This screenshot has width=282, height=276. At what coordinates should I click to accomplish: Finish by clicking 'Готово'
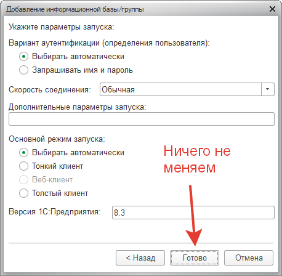point(195,258)
